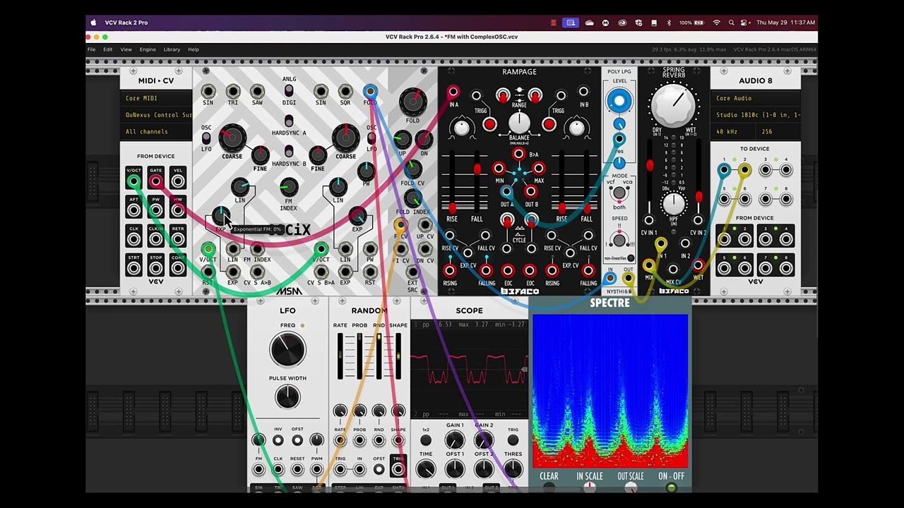Screen dimensions: 904x508
Task: Click the SAW output jack on MSM oscillator
Action: coord(257,92)
